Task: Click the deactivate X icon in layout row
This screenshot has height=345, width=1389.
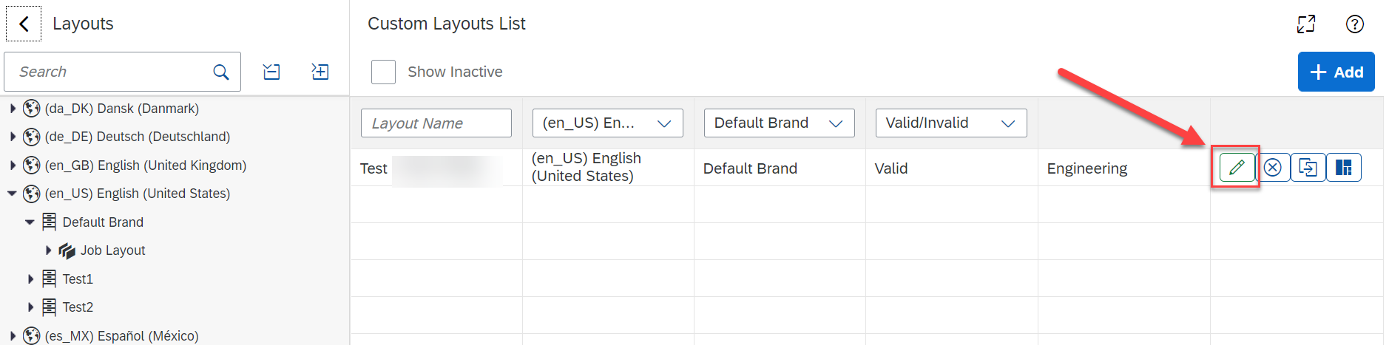Action: pyautogui.click(x=1272, y=168)
